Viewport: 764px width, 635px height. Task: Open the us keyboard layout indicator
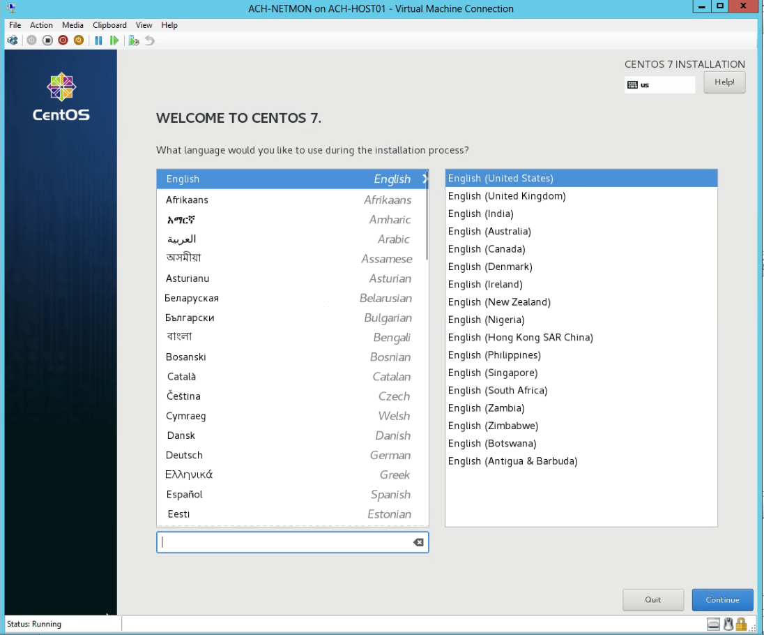(x=659, y=84)
